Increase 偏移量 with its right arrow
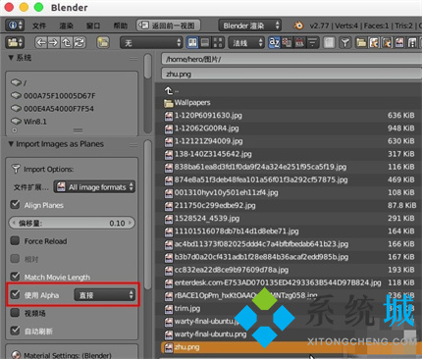 (x=130, y=223)
